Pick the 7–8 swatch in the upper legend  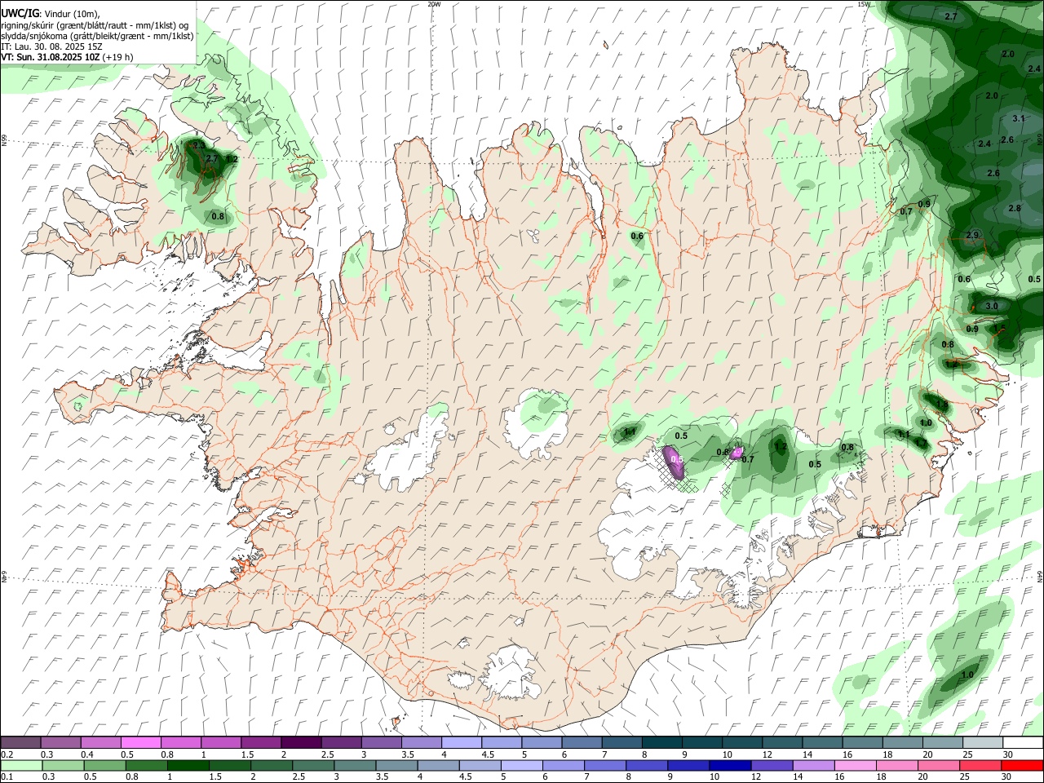[x=622, y=743]
